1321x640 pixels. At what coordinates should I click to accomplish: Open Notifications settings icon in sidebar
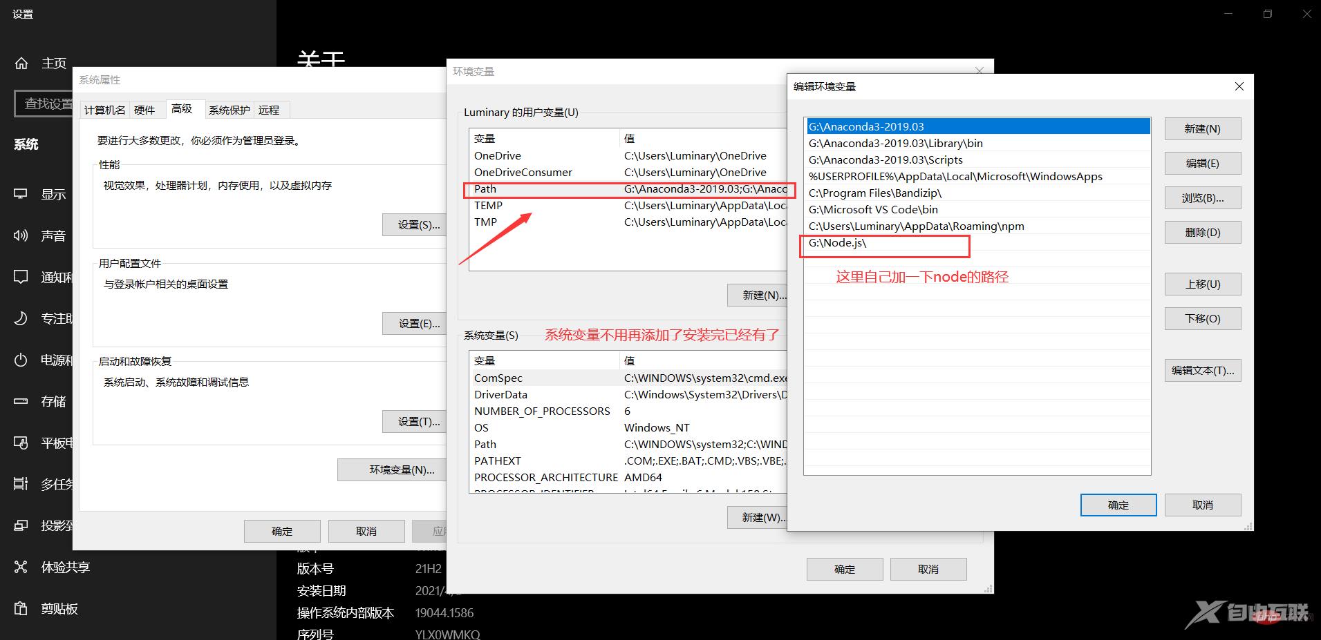pyautogui.click(x=21, y=277)
